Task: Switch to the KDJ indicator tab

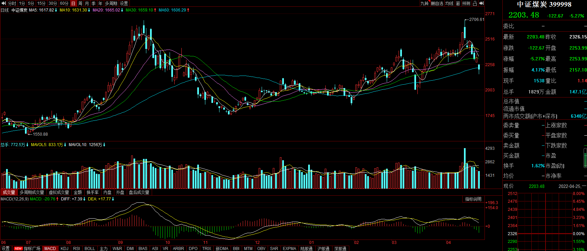Action: [64, 248]
